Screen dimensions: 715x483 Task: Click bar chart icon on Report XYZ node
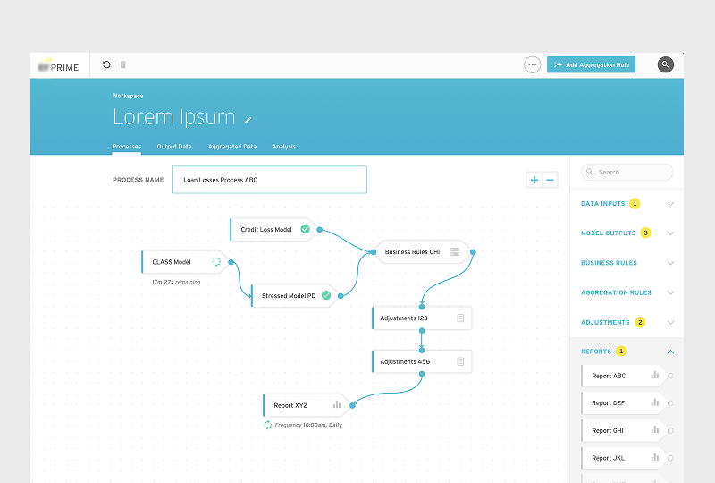(x=337, y=404)
